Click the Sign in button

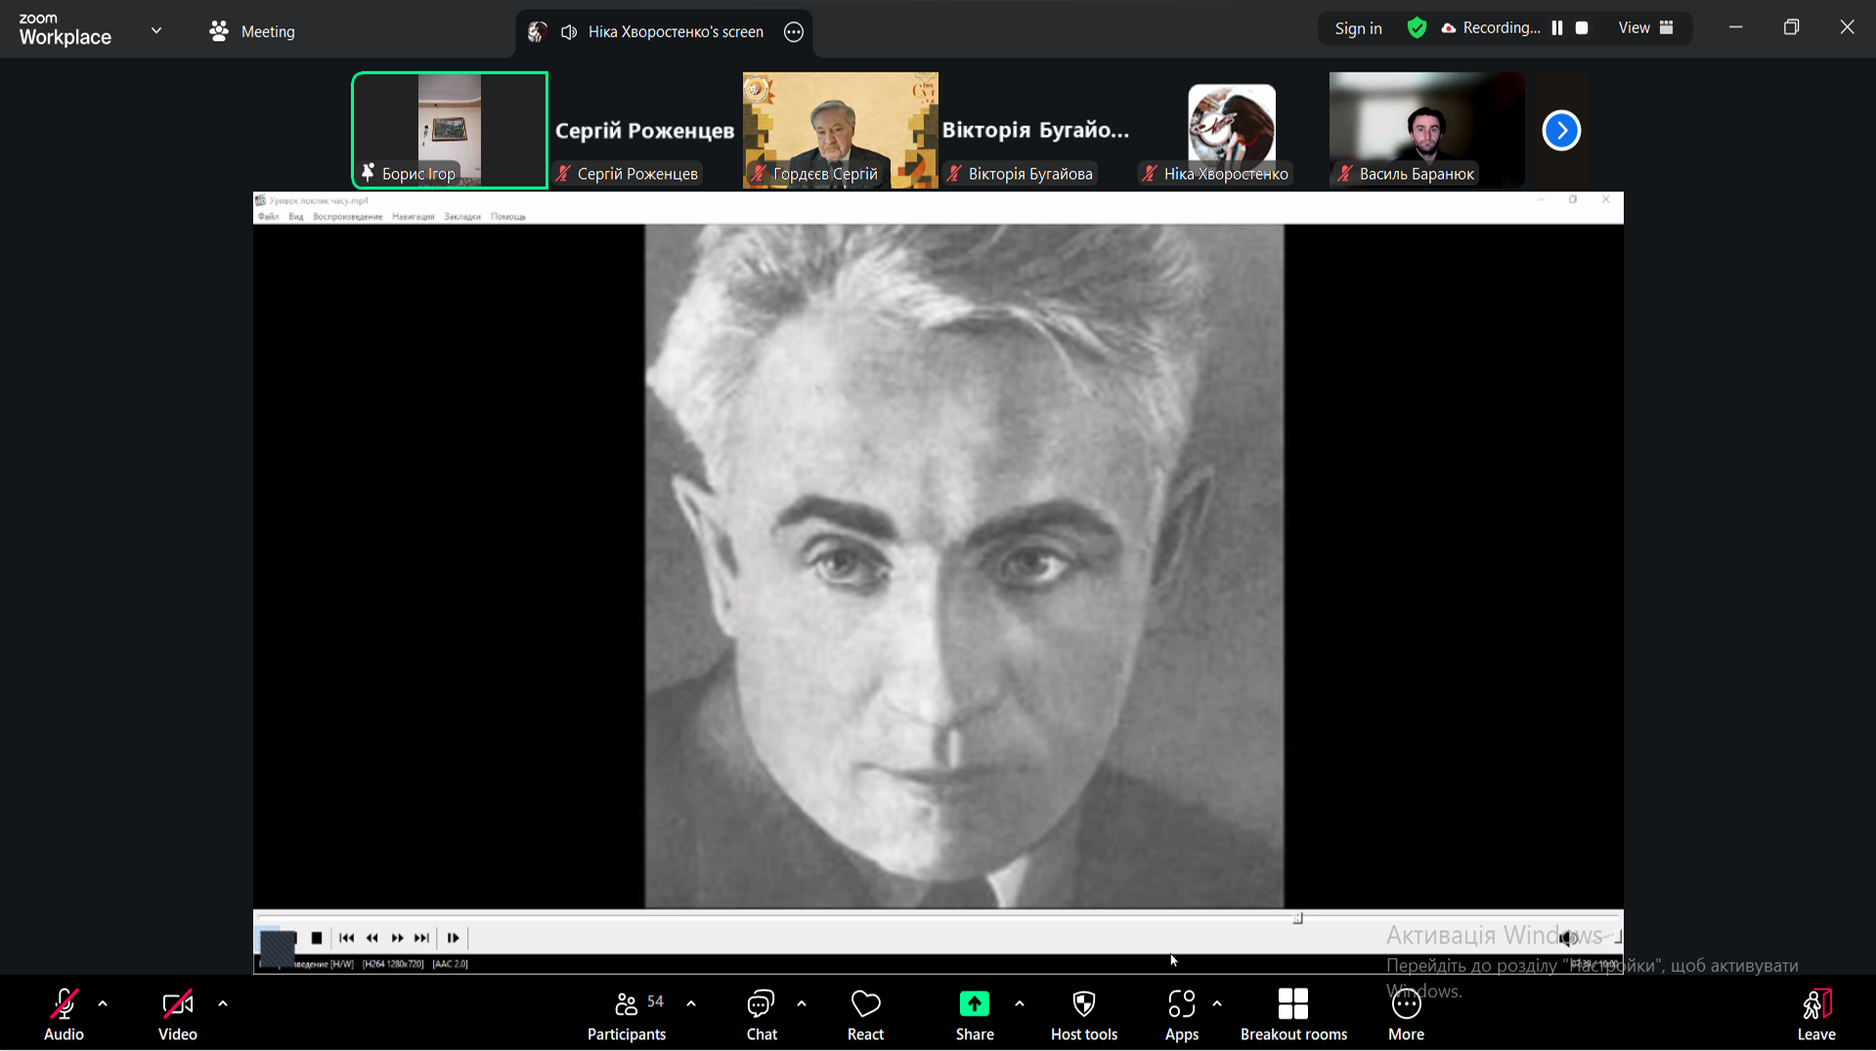tap(1358, 28)
